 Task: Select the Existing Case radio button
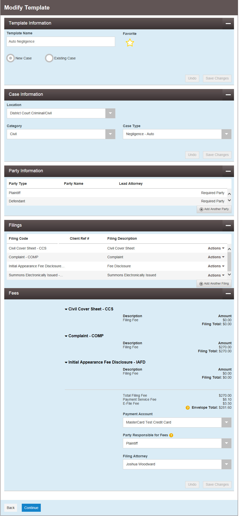point(49,58)
